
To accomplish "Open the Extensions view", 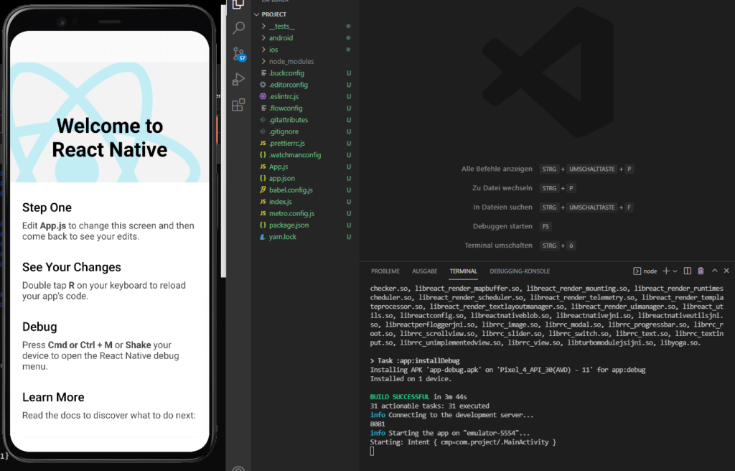I will point(237,105).
